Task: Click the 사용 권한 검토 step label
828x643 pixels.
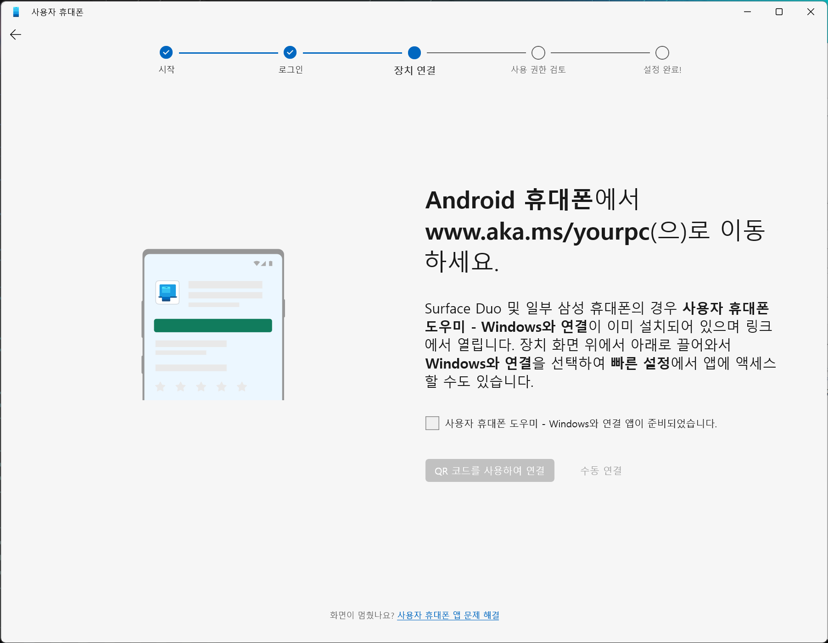Action: pyautogui.click(x=538, y=69)
